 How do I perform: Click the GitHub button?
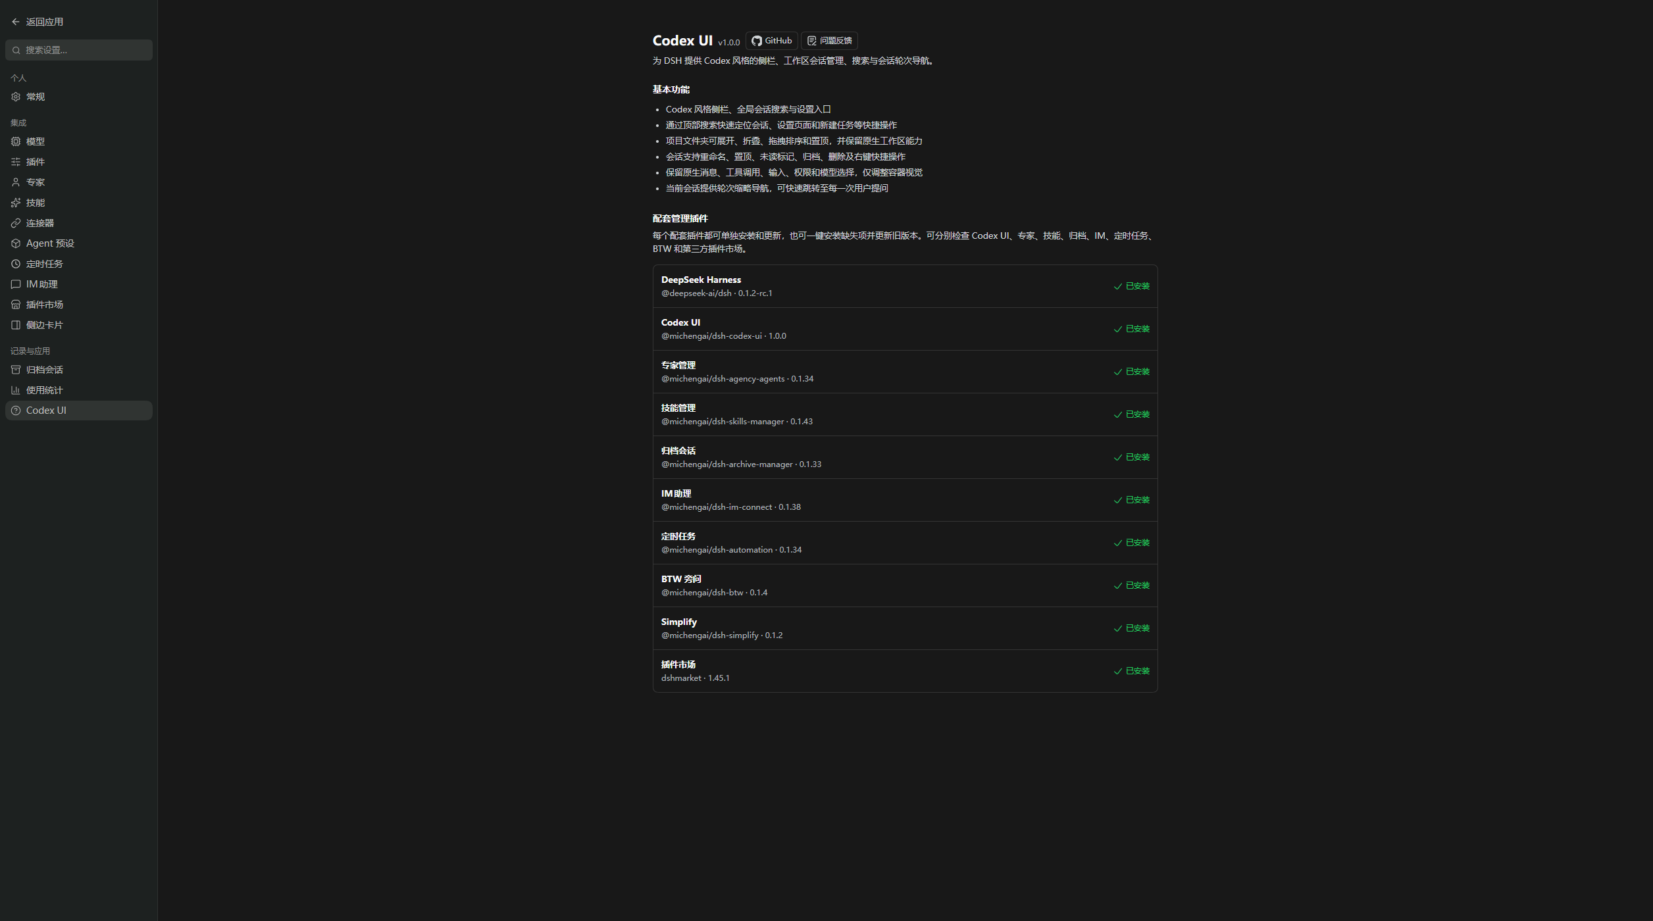(772, 41)
